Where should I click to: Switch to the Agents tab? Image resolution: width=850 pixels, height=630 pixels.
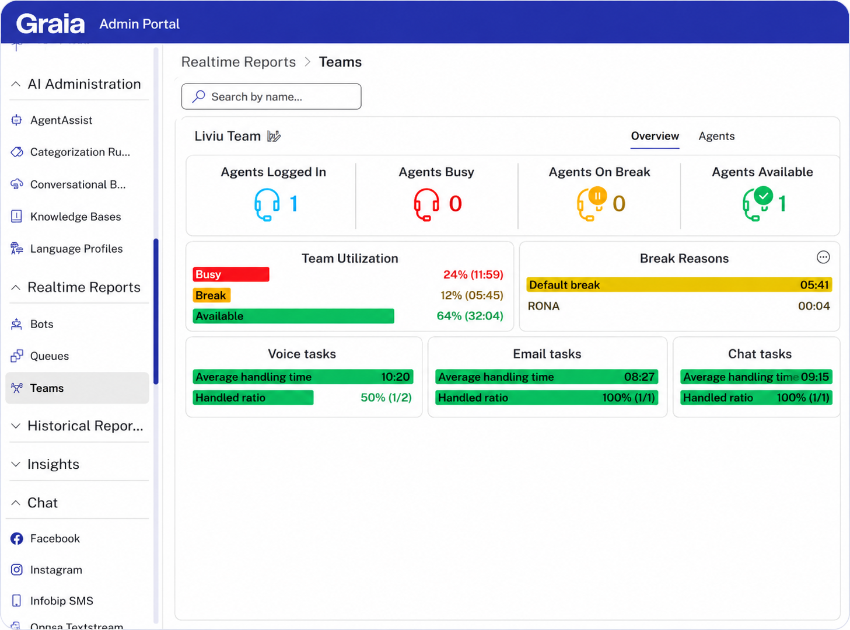(x=716, y=136)
